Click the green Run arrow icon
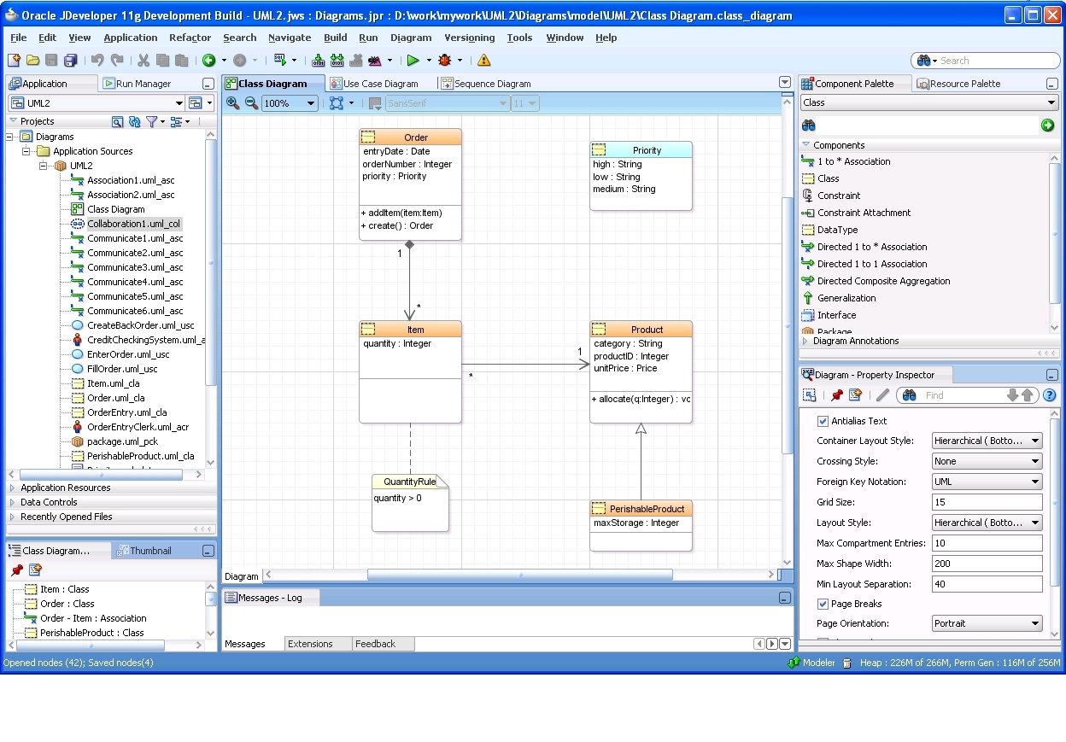Image resolution: width=1066 pixels, height=742 pixels. pos(413,61)
